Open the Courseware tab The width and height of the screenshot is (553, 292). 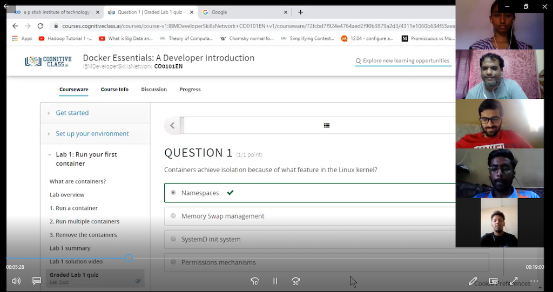[x=73, y=89]
